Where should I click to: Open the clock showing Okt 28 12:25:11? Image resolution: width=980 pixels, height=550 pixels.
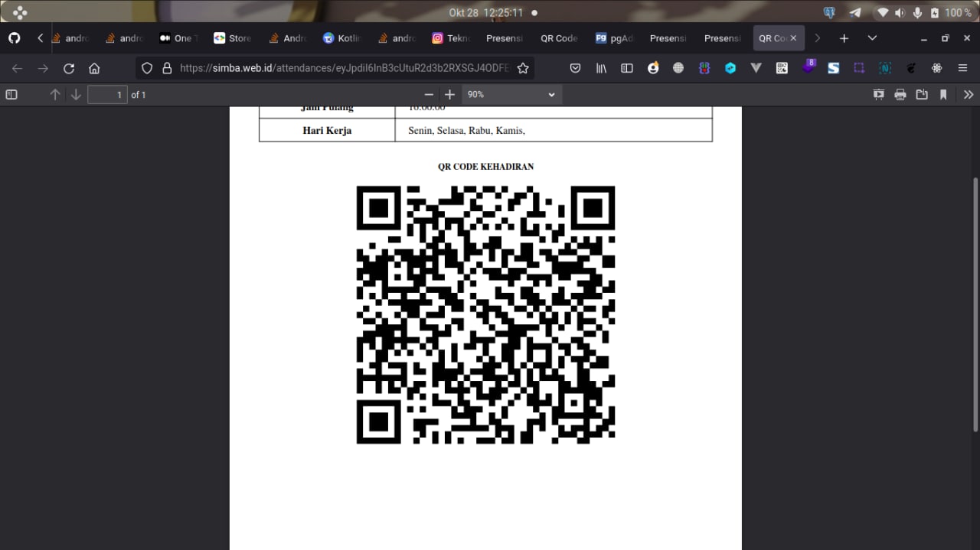(485, 12)
